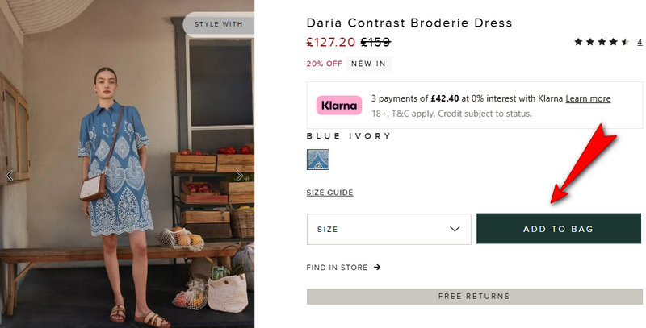Image resolution: width=646 pixels, height=328 pixels.
Task: Click the star rating icons
Action: pos(602,42)
